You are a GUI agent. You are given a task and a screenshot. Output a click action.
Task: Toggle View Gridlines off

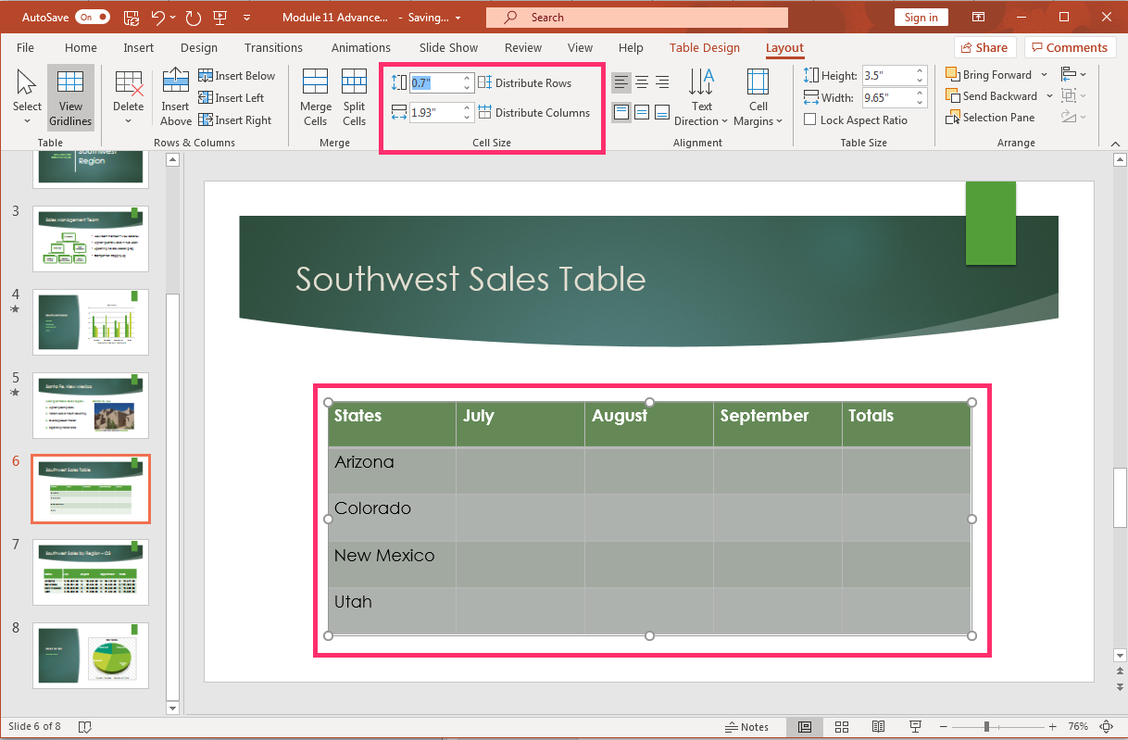[x=69, y=96]
